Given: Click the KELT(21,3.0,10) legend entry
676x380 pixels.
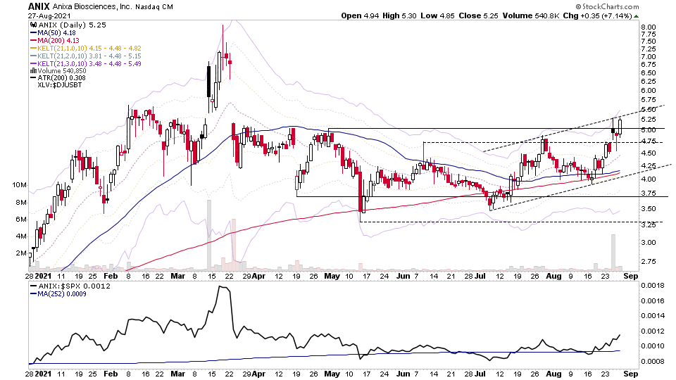Looking at the screenshot, I should click(x=89, y=64).
